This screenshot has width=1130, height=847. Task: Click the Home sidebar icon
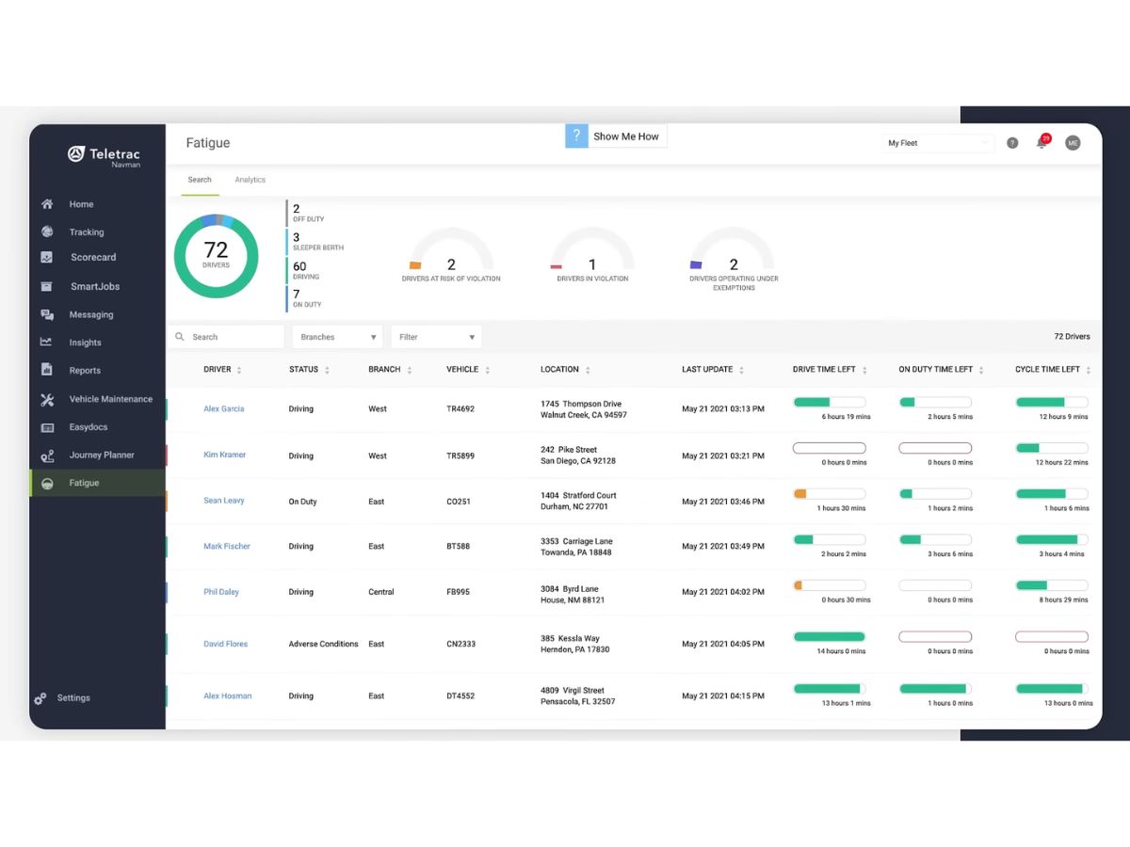46,204
